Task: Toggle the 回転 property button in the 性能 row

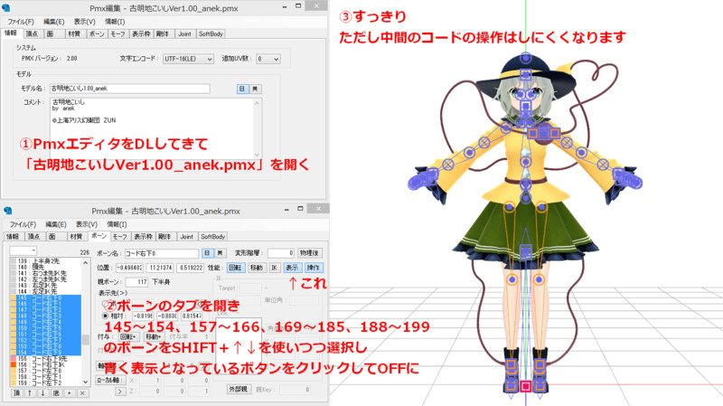Action: coord(236,268)
